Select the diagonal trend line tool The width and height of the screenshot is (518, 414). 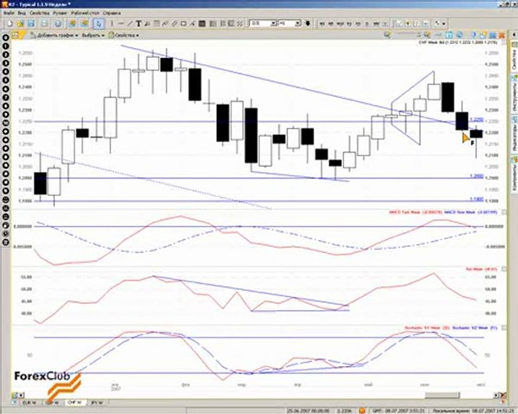coord(130,24)
